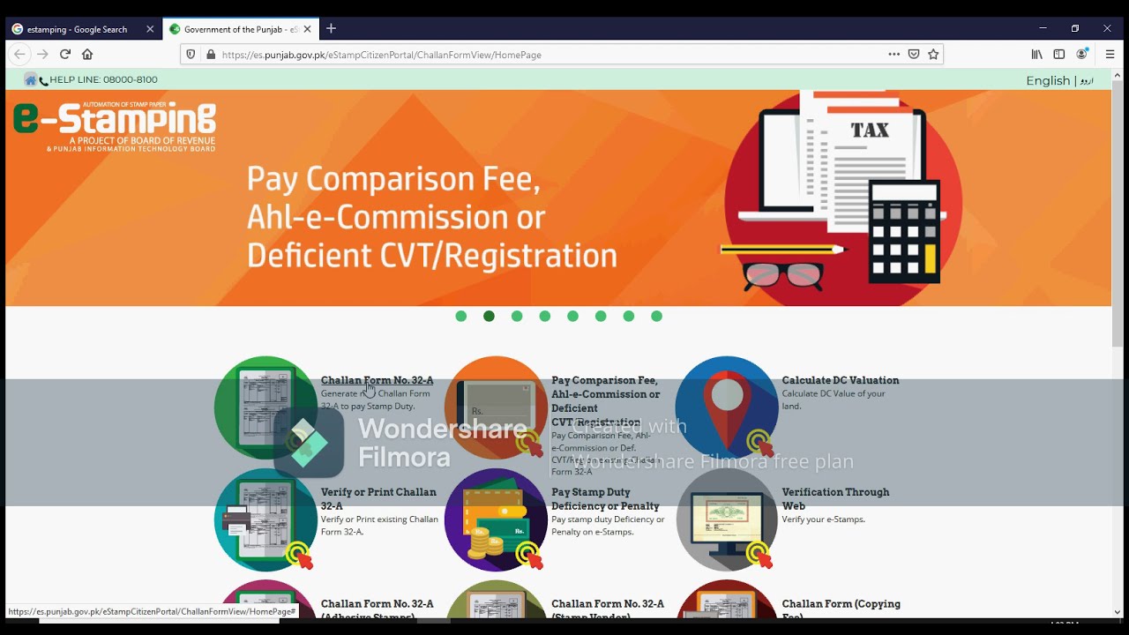Screen dimensions: 1129x635
Task: Reload the page with browser refresh icon
Action: pos(65,54)
